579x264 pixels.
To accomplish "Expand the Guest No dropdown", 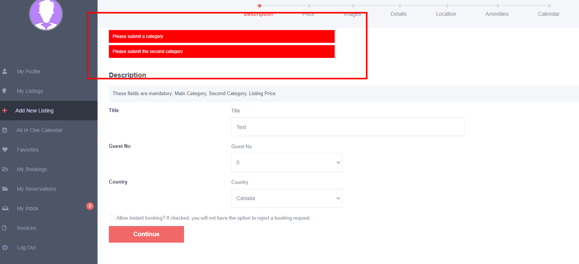I will pos(287,162).
